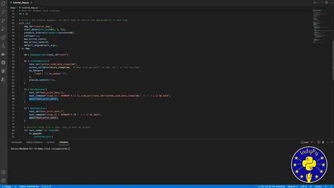Click the code minimap overview
The width and height of the screenshot is (334, 188).
coord(321,26)
